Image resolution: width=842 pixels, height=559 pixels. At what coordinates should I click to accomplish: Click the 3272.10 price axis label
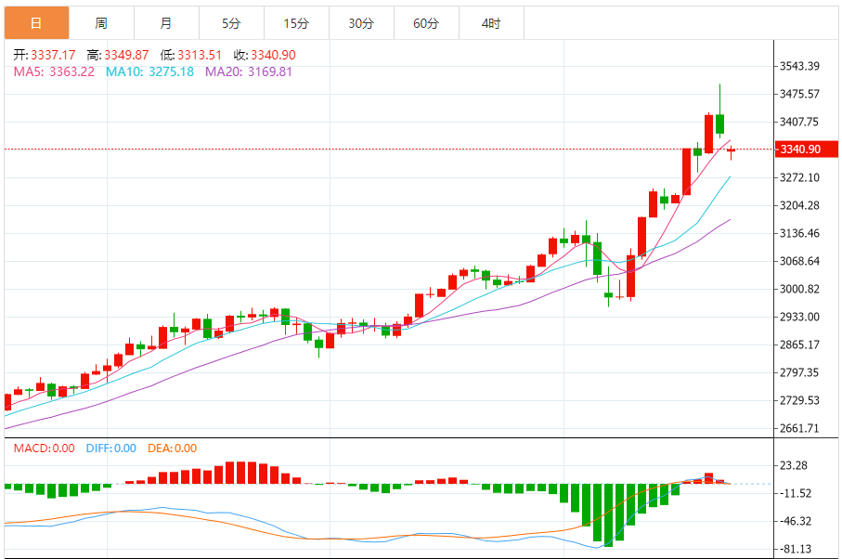coord(799,177)
